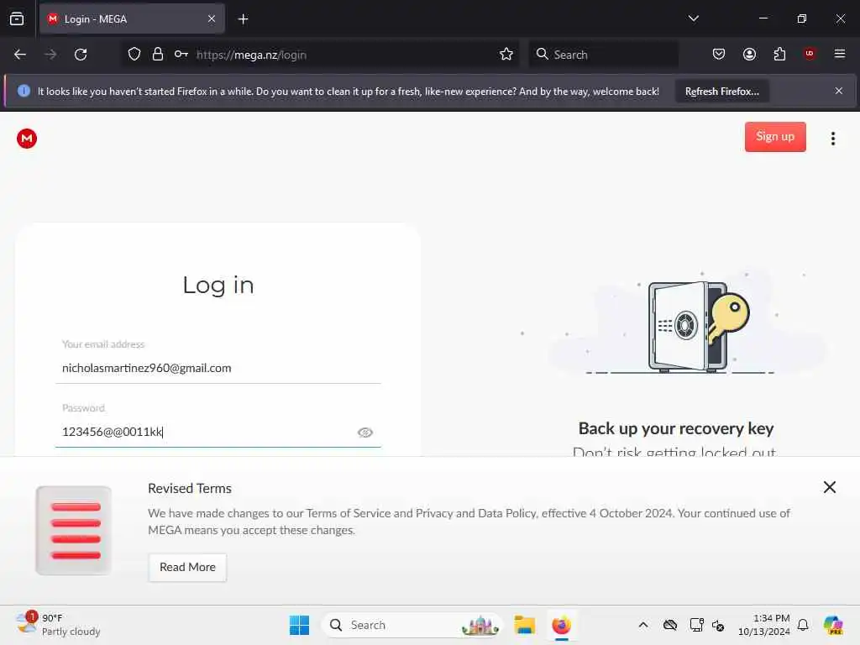Open uBlock Origin extension icon

(810, 54)
